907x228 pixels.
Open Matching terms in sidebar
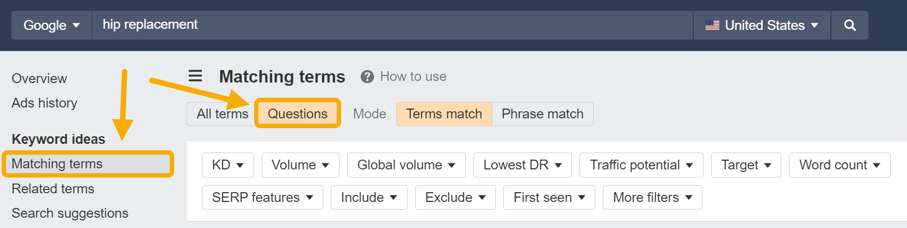pos(57,164)
